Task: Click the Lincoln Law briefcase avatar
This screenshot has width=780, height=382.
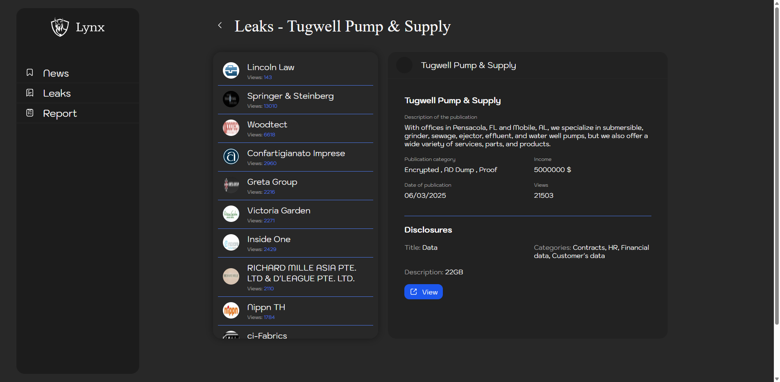Action: [x=231, y=70]
